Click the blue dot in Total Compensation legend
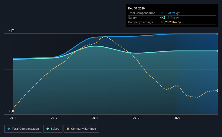 point(9,129)
